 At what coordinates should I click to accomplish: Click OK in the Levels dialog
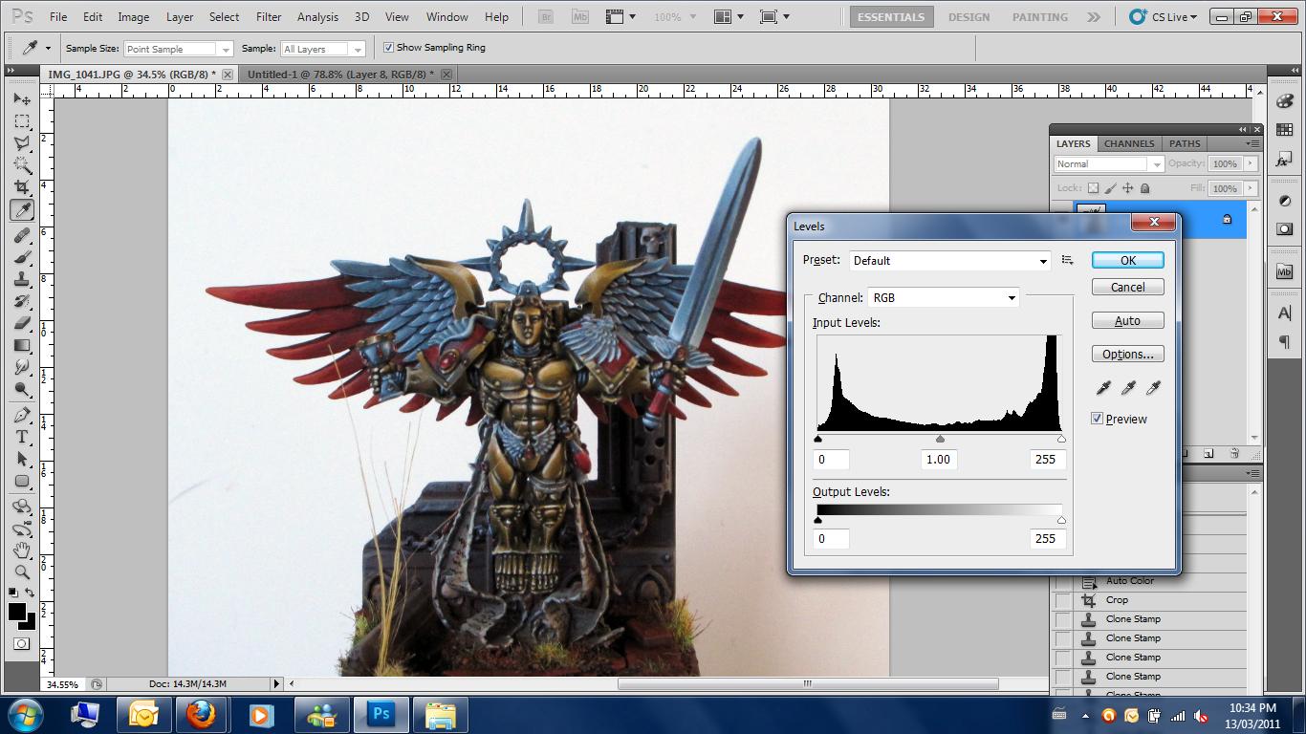(x=1128, y=260)
